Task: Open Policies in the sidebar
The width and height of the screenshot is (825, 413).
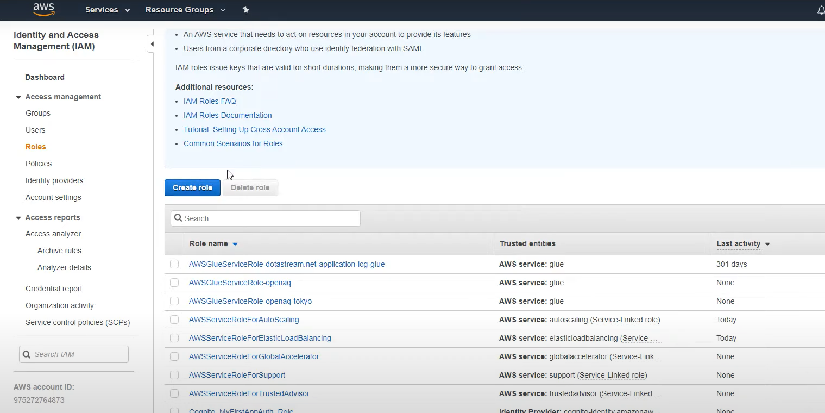Action: (39, 164)
